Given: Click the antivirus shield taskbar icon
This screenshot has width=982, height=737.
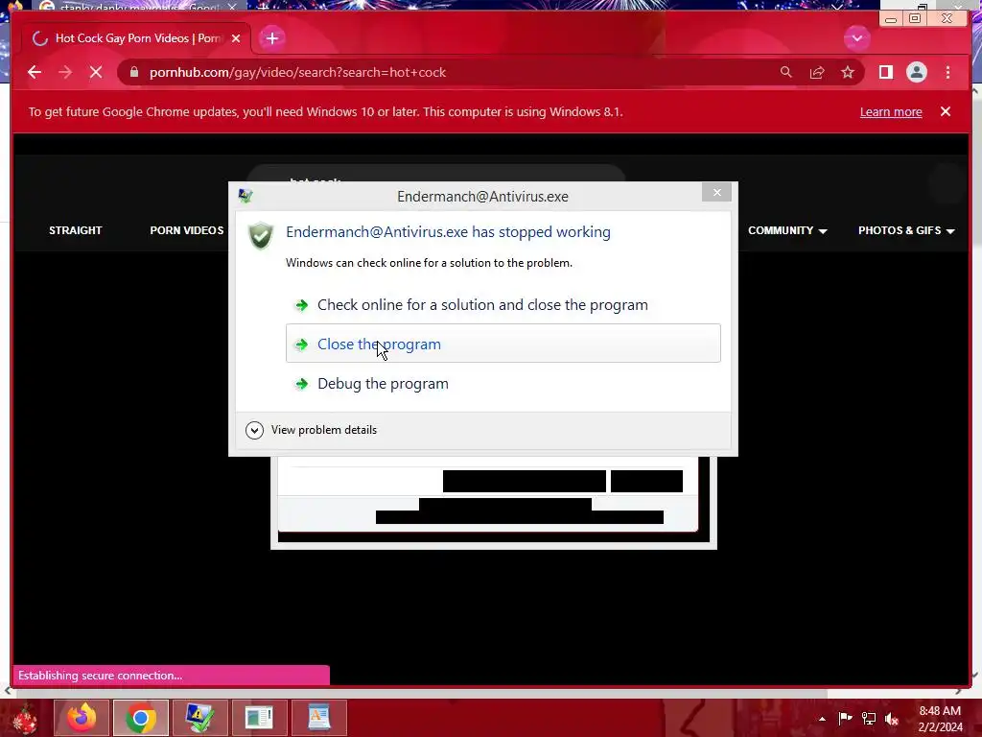Looking at the screenshot, I should [199, 718].
